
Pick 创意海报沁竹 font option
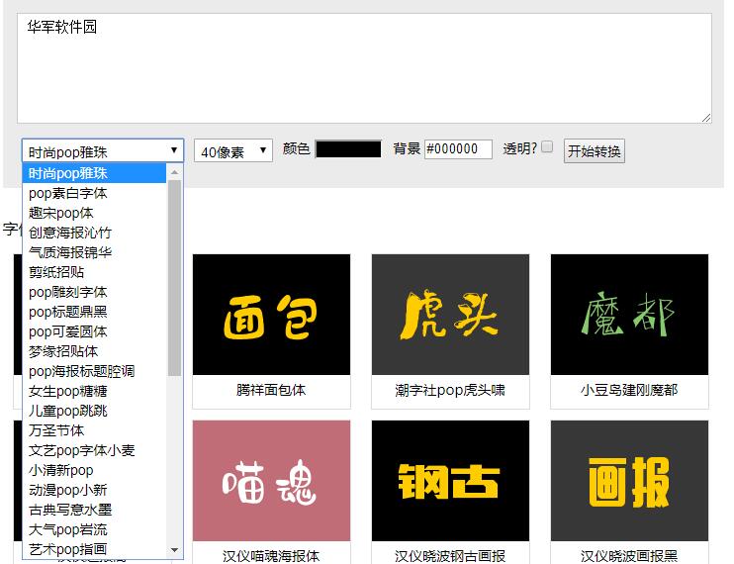[x=69, y=233]
